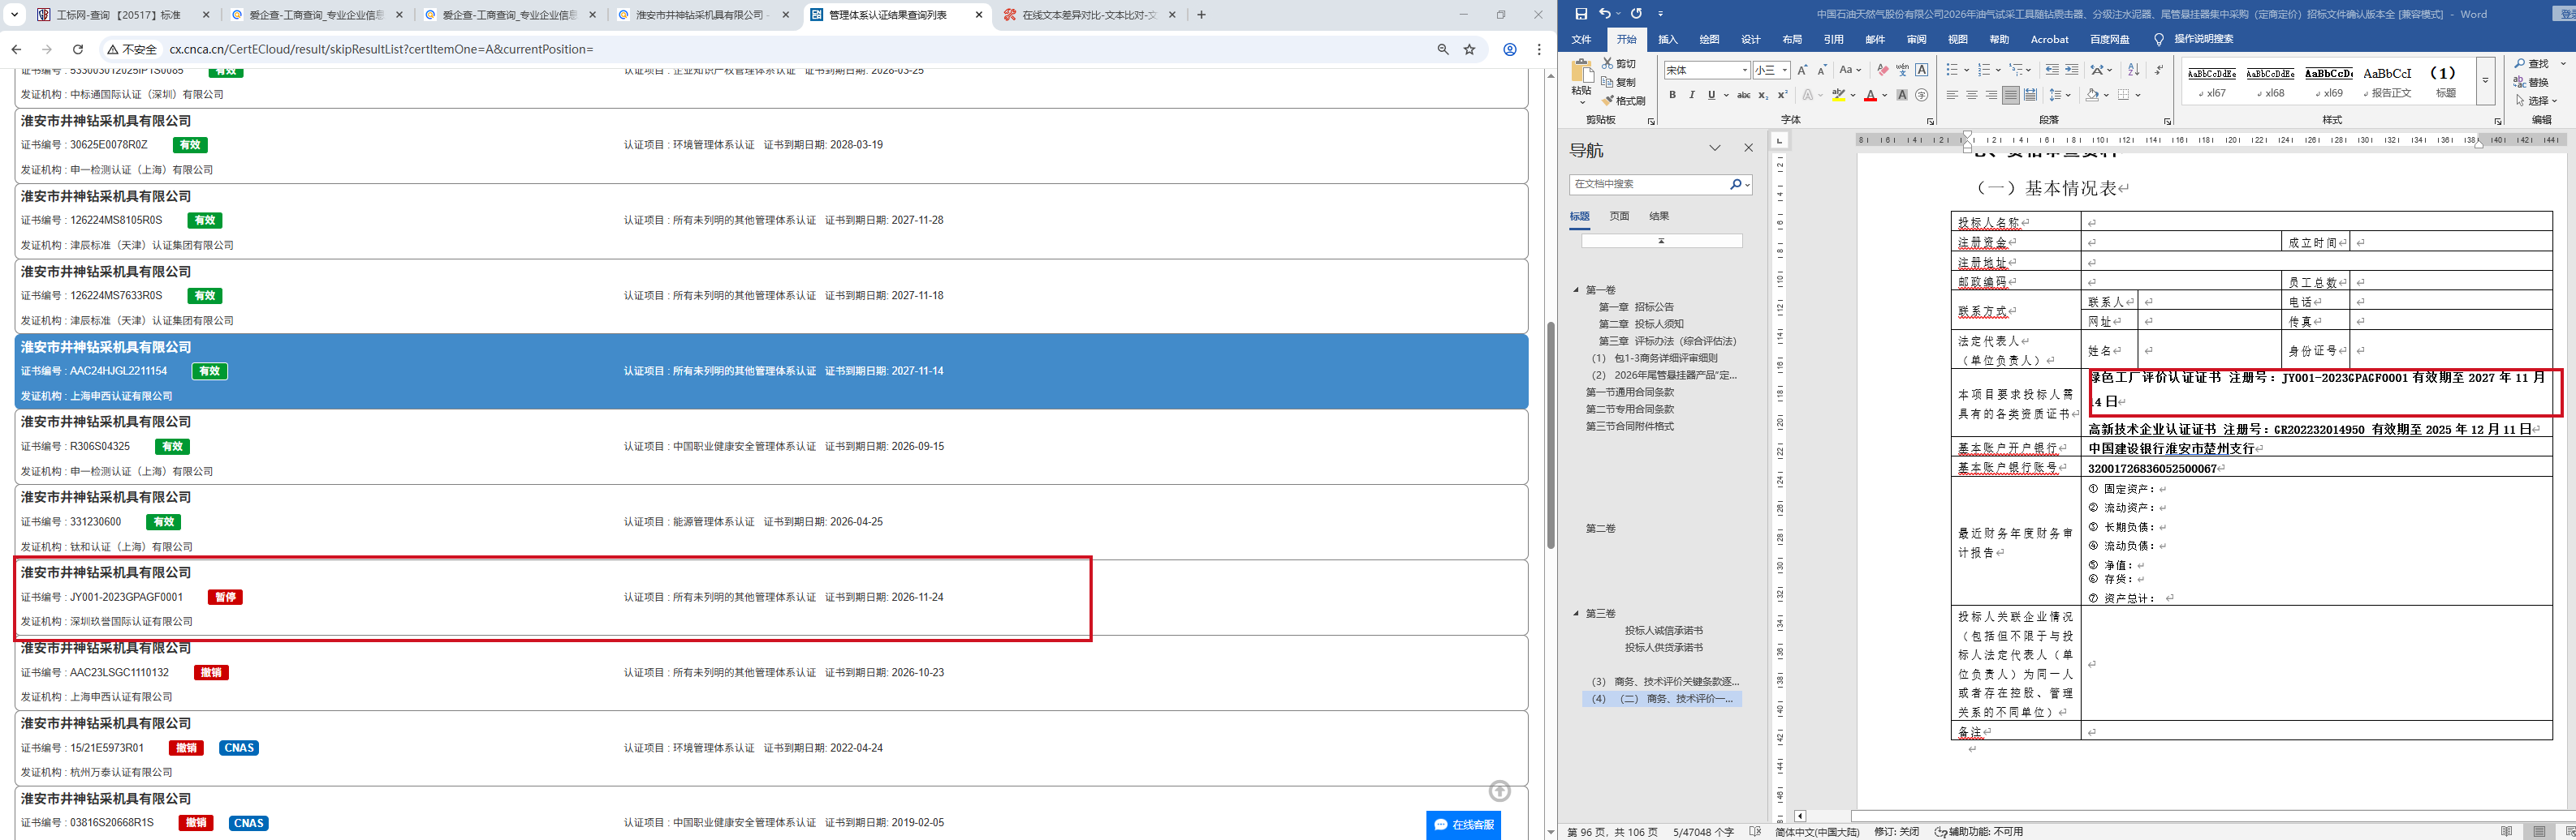Collapse the 第一卷 heading in navigation pane
The image size is (2576, 840).
(x=1576, y=289)
